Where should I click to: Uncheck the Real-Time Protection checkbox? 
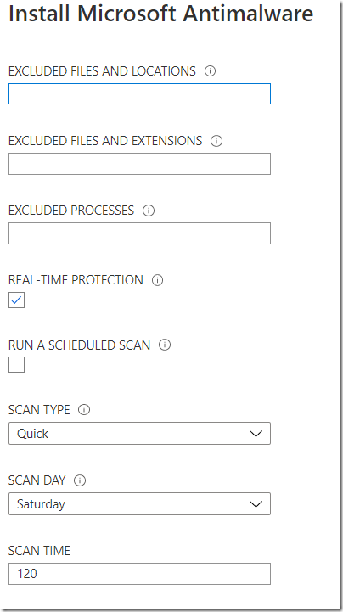tap(16, 300)
